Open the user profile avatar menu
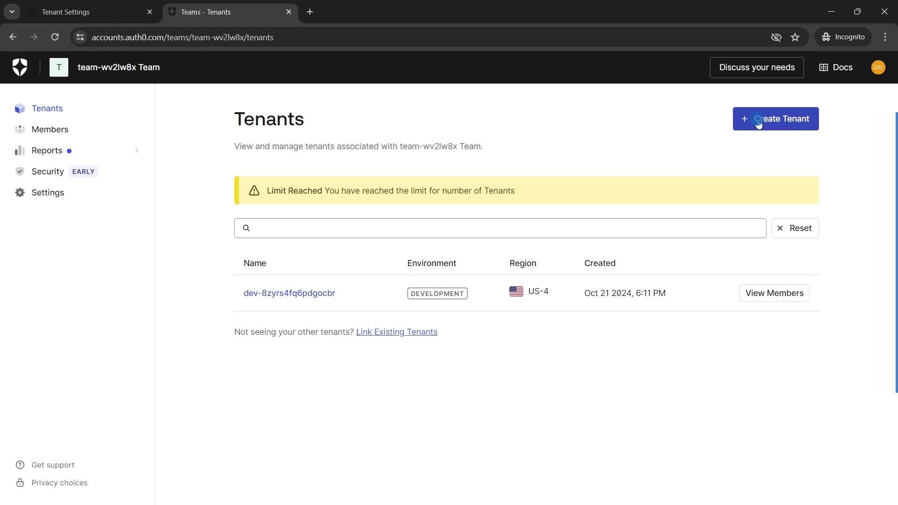898x505 pixels. click(x=878, y=67)
